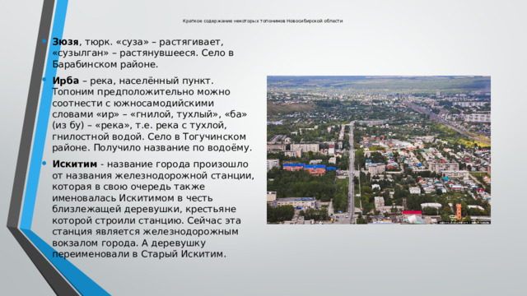Click the line "станция является железнодорожным"

coord(145,232)
